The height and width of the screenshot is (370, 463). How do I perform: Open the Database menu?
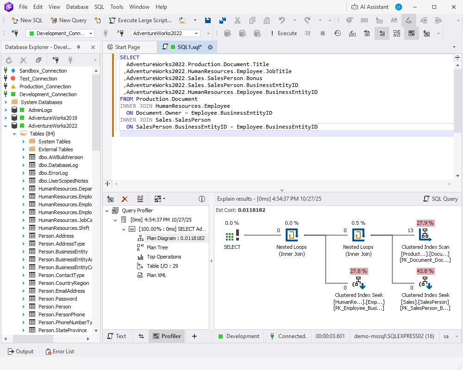tap(77, 7)
